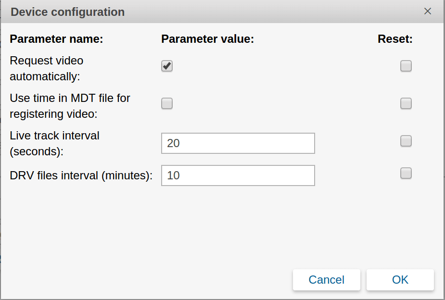Click empty dialog space left of Cancel
This screenshot has width=445, height=300.
144,279
